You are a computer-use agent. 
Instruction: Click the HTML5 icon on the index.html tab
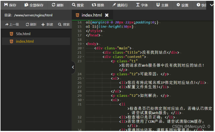[77, 15]
